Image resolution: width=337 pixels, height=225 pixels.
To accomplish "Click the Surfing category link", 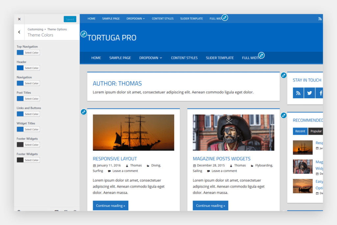I will tap(98, 171).
